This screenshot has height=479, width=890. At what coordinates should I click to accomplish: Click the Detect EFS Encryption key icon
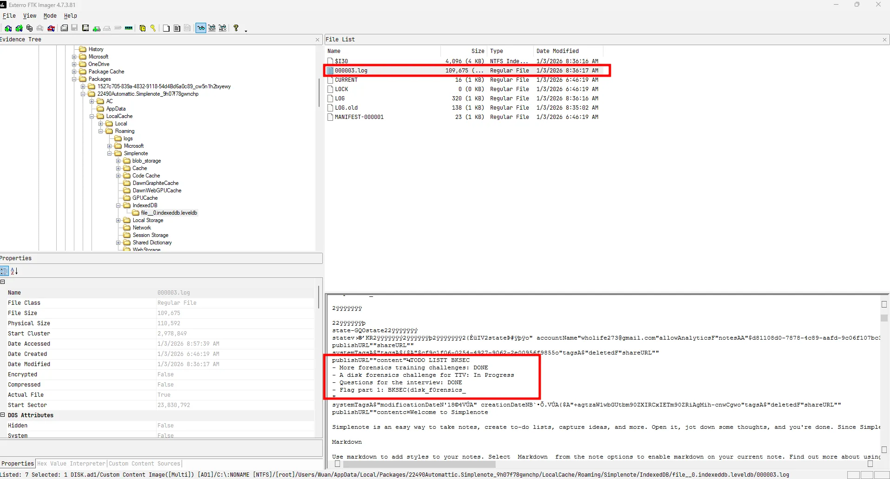[x=153, y=28]
